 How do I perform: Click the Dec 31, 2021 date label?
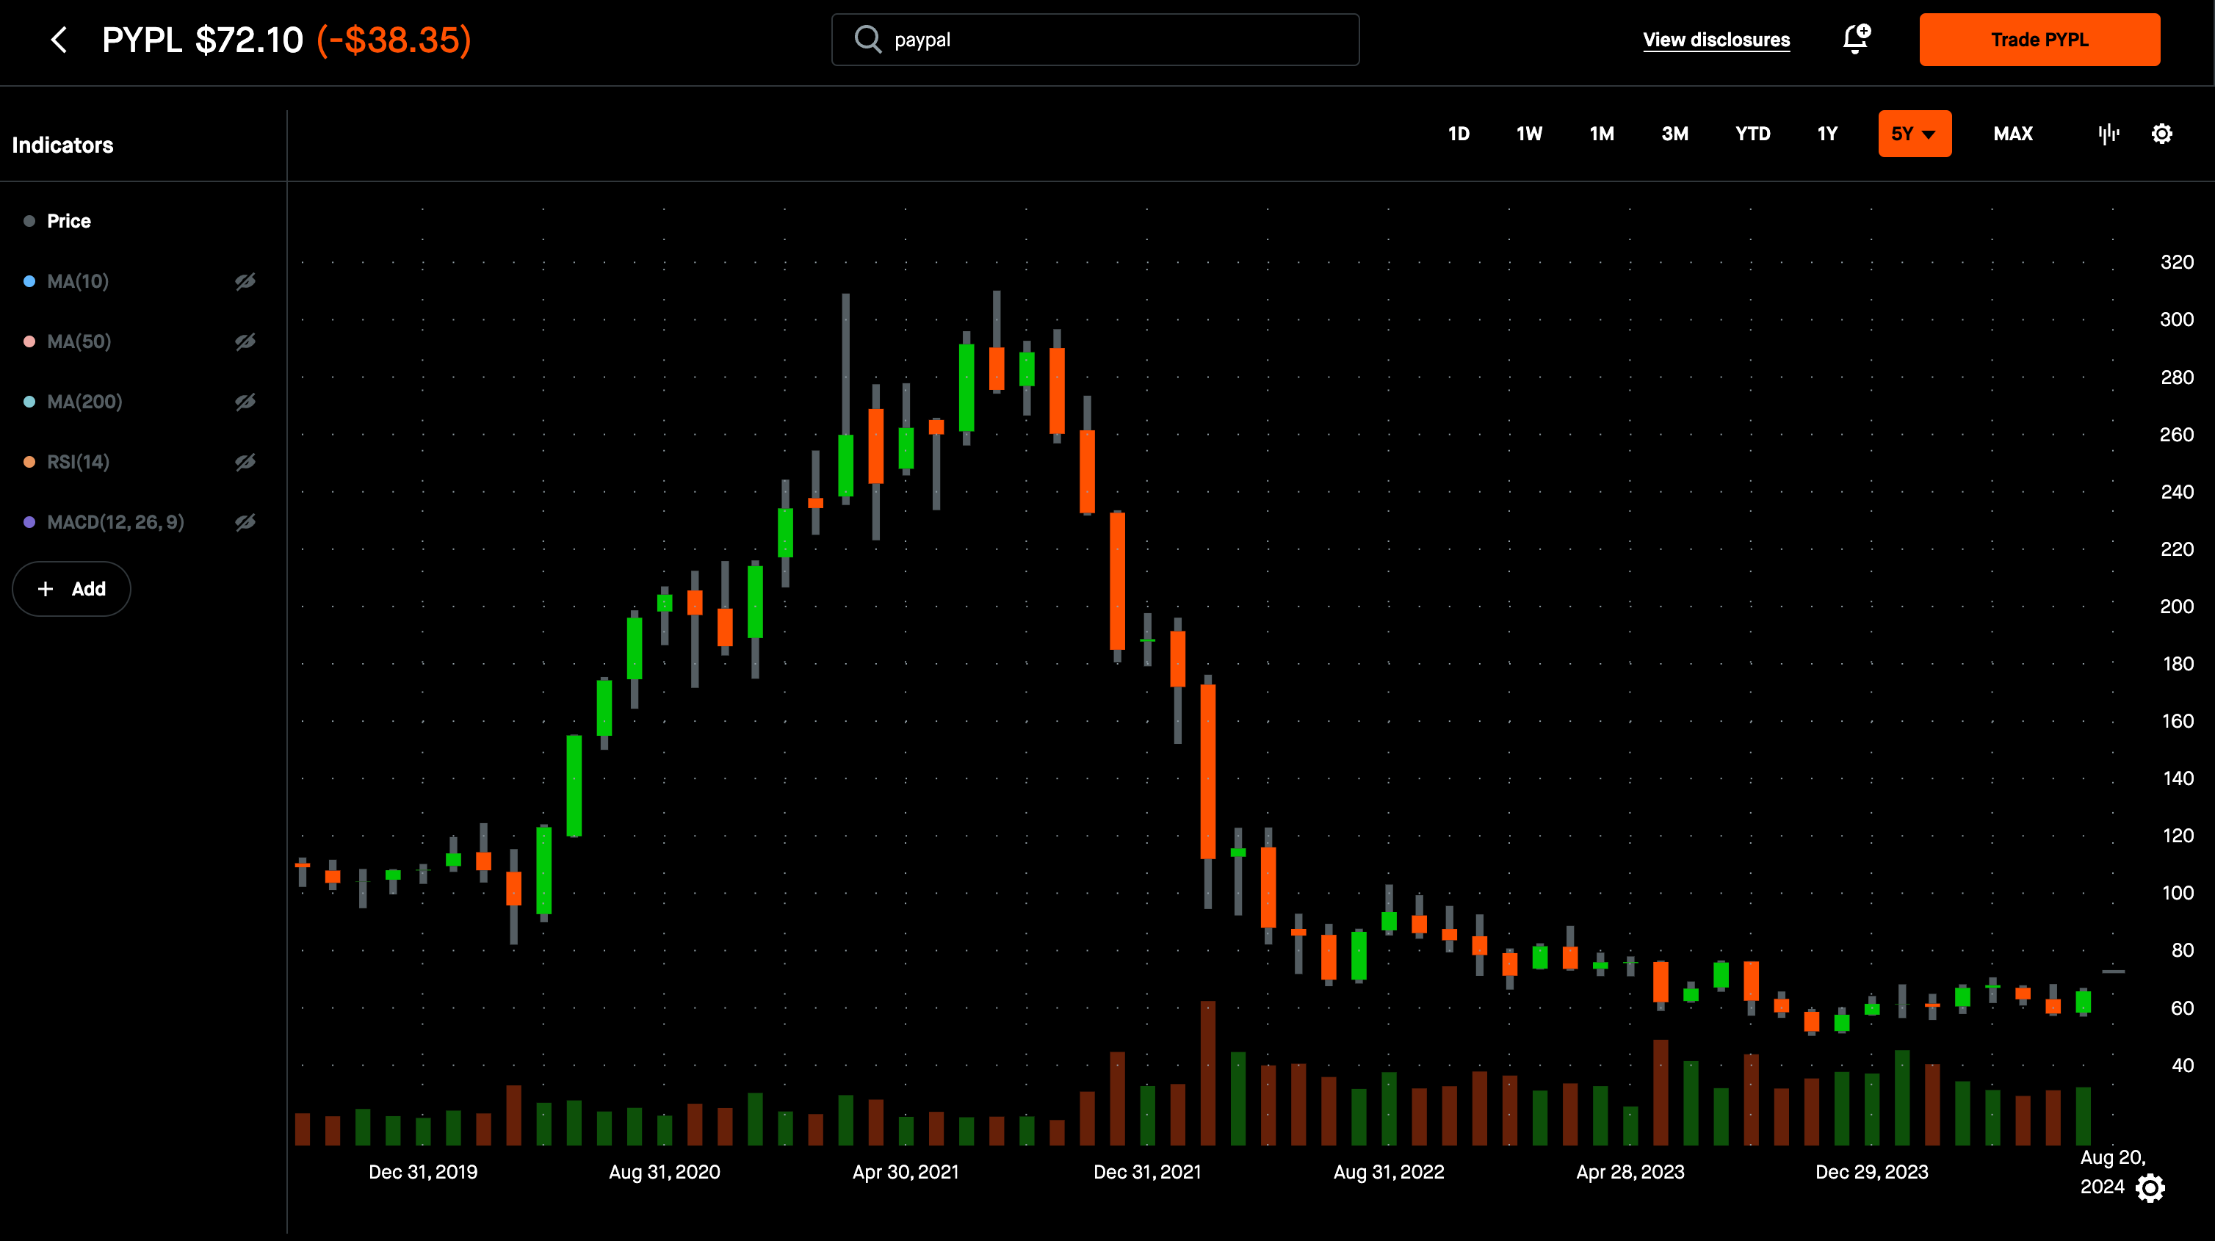coord(1147,1171)
